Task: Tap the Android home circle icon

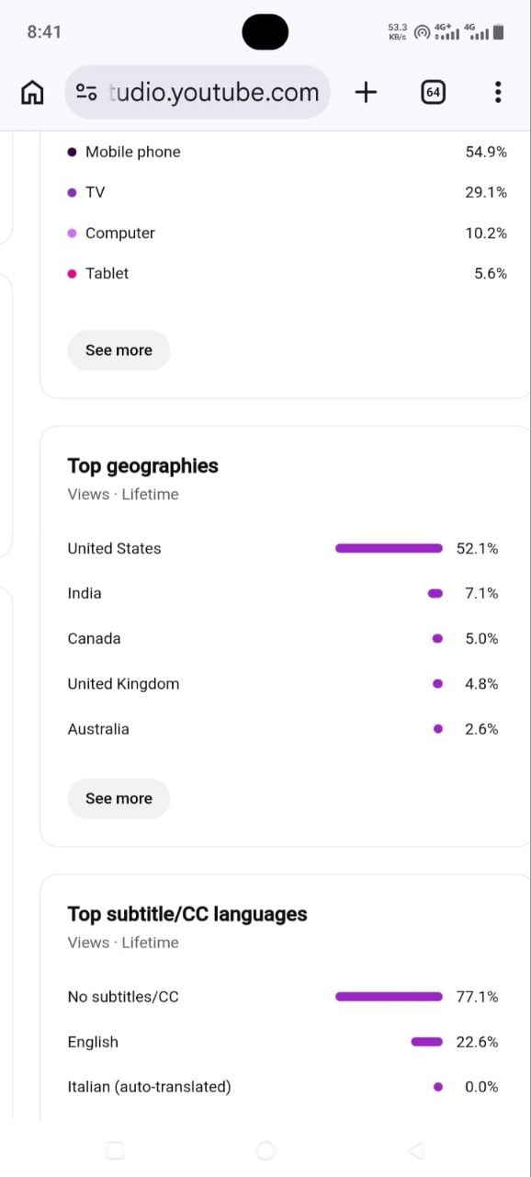Action: tap(265, 1150)
